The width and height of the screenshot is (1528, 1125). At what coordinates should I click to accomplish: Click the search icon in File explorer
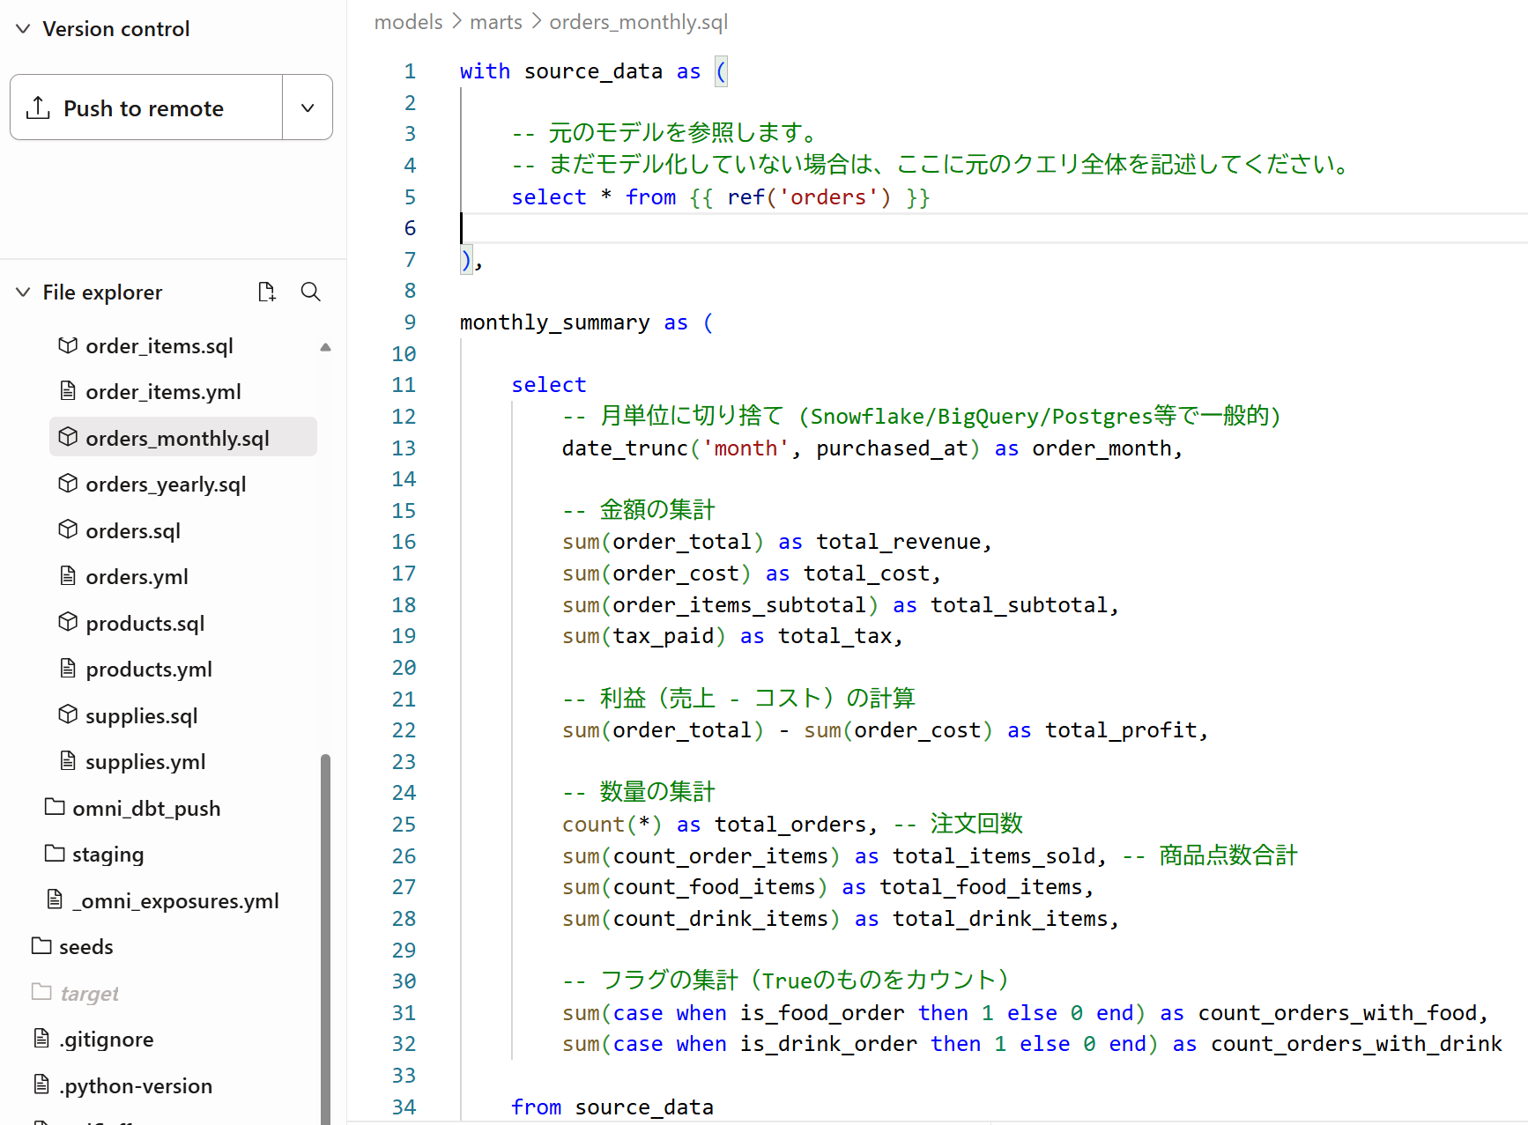(x=310, y=292)
